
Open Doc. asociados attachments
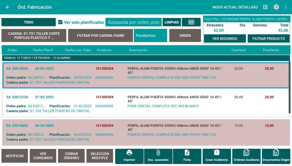[158, 156]
